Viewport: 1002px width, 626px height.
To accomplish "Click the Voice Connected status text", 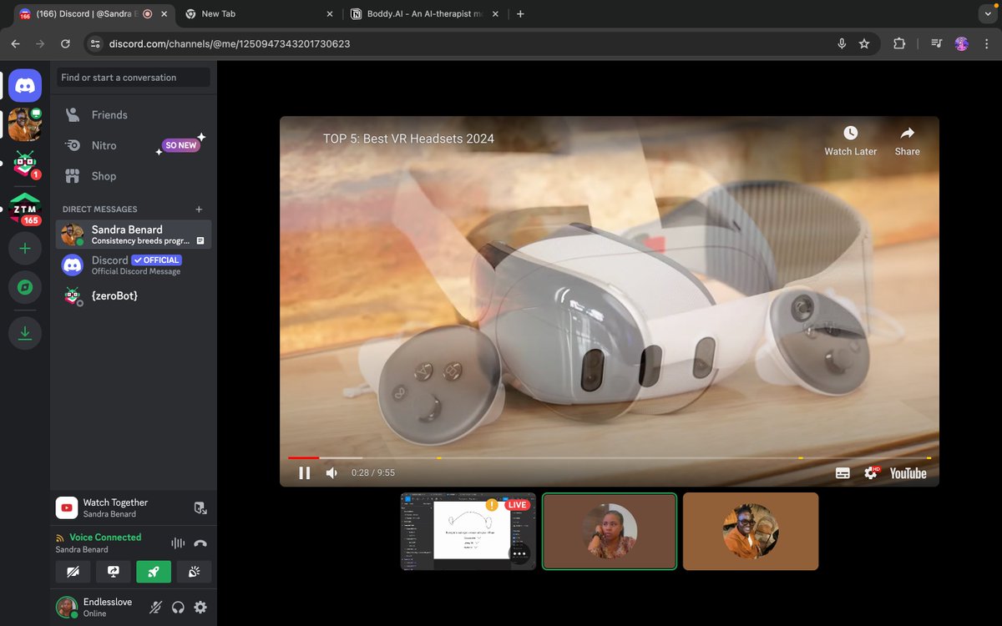I will point(105,538).
